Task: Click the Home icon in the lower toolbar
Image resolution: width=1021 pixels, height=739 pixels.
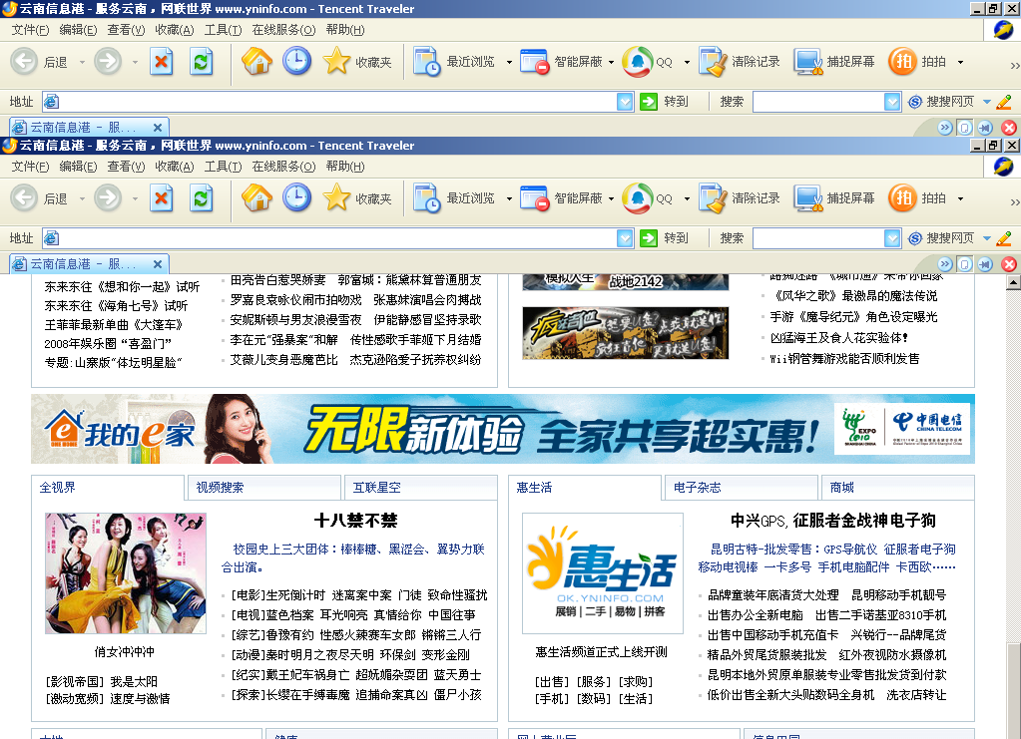Action: tap(256, 198)
